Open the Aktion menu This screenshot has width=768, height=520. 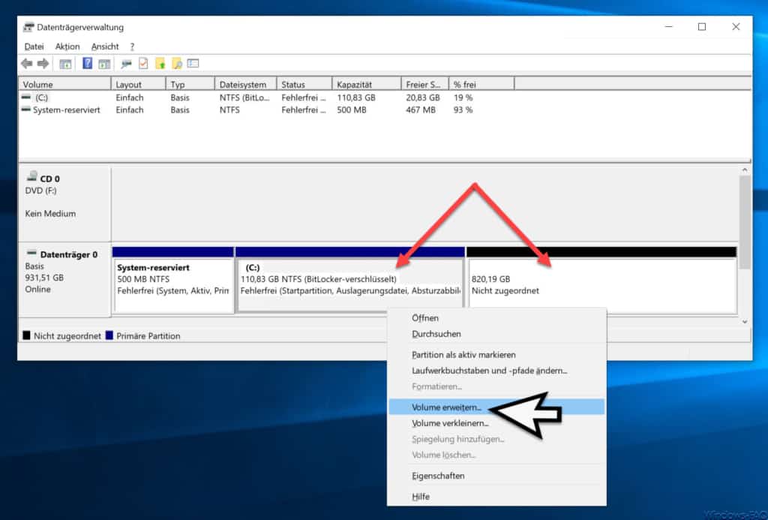click(67, 47)
